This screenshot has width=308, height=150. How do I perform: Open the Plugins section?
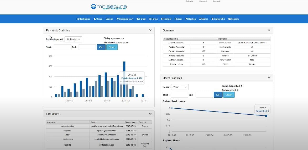click(178, 19)
